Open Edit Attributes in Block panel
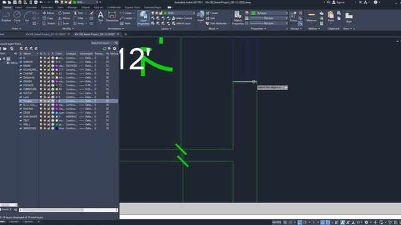The height and width of the screenshot is (225, 401). [216, 24]
